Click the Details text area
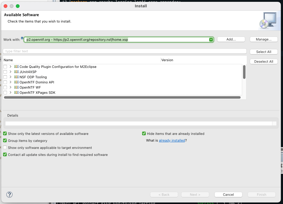This screenshot has width=283, height=204. pos(139,123)
